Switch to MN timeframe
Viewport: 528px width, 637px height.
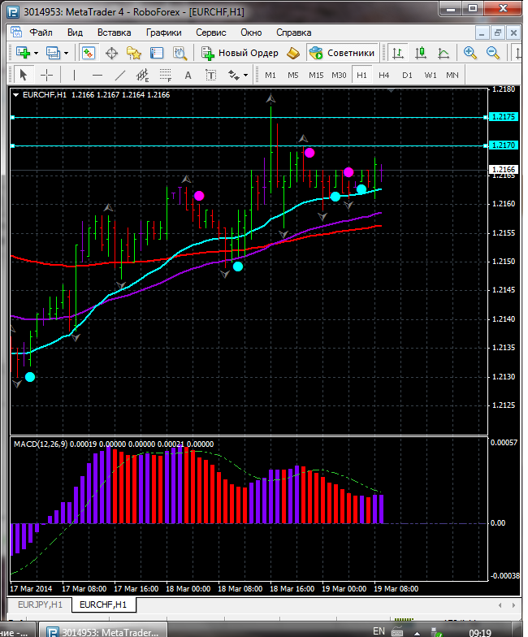[452, 75]
